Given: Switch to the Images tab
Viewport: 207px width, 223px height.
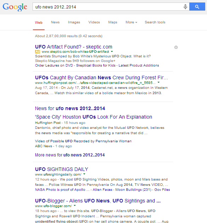Looking at the screenshot, I should (74, 22).
